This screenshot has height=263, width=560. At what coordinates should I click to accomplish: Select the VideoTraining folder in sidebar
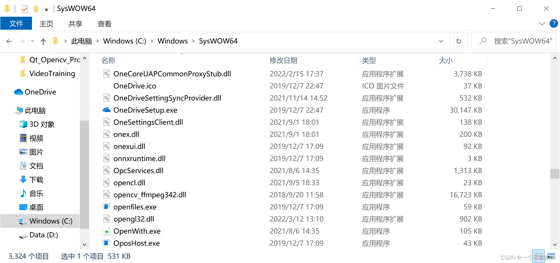48,73
